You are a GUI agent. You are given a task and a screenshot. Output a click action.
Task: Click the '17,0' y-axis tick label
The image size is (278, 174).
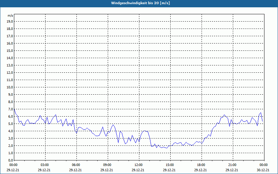(x=10, y=36)
